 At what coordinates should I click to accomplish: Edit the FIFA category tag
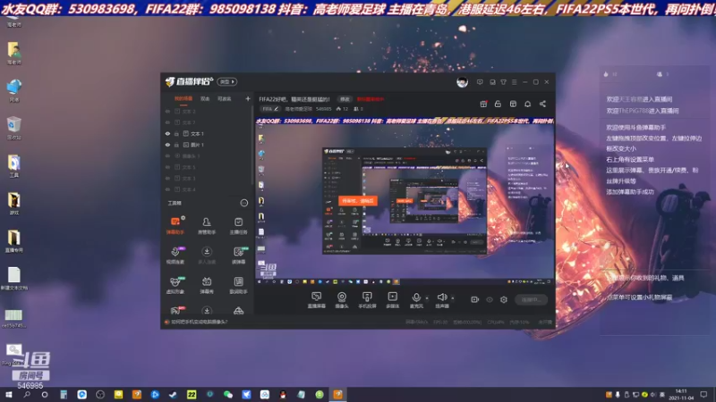pos(270,109)
